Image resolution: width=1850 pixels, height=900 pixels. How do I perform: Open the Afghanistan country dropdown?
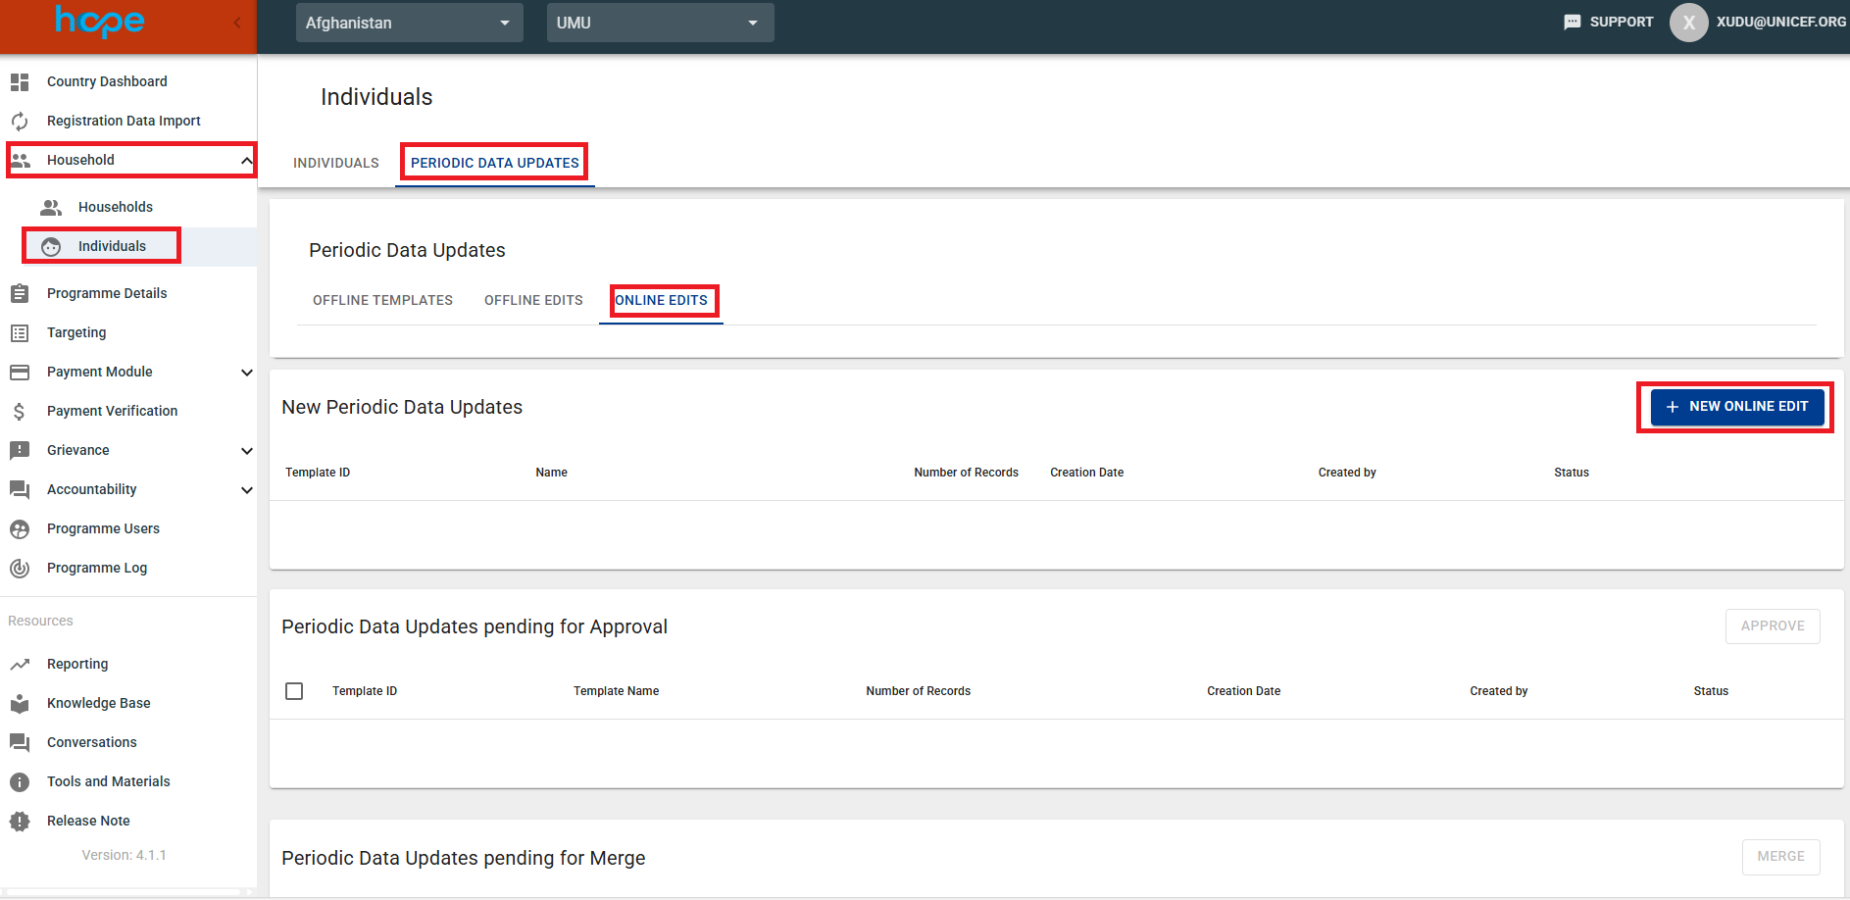[x=409, y=23]
